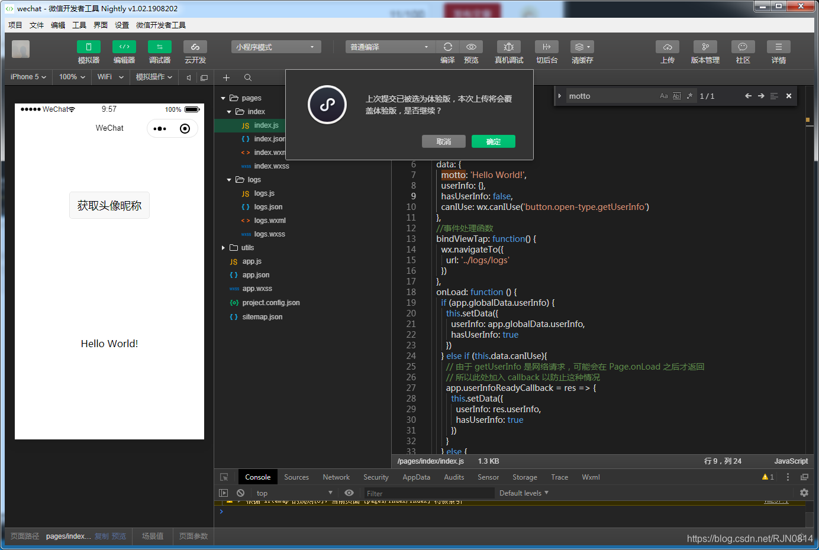Viewport: 819px width, 550px height.
Task: Click the add file plus icon
Action: [x=226, y=77]
